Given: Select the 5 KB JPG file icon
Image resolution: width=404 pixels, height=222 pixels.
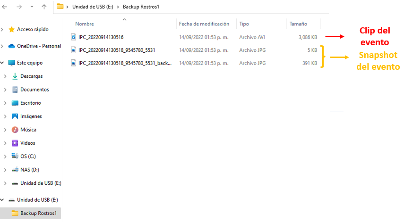Looking at the screenshot, I should point(74,50).
